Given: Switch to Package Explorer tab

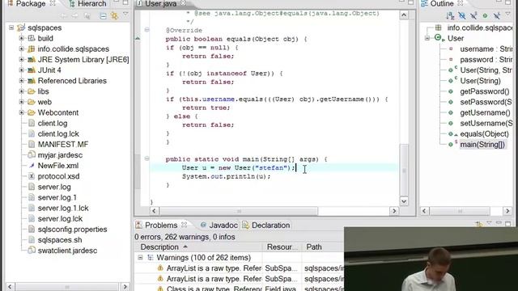Looking at the screenshot, I should (31, 3).
